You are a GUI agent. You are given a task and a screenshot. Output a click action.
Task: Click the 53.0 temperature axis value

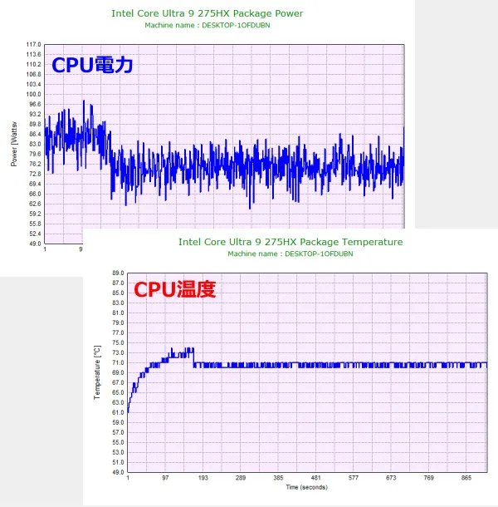click(118, 453)
